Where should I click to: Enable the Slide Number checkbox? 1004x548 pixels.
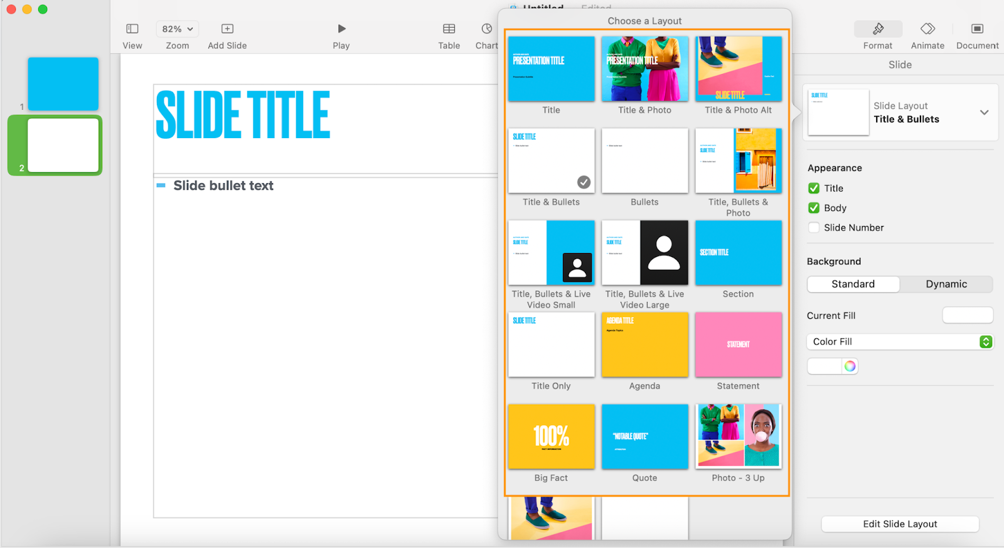coord(814,228)
